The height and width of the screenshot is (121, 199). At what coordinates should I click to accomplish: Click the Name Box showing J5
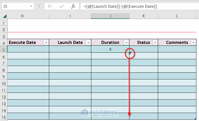(x=18, y=6)
